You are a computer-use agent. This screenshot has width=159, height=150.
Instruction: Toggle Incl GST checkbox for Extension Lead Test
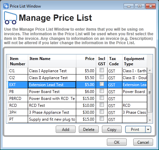pyautogui.click(x=102, y=84)
